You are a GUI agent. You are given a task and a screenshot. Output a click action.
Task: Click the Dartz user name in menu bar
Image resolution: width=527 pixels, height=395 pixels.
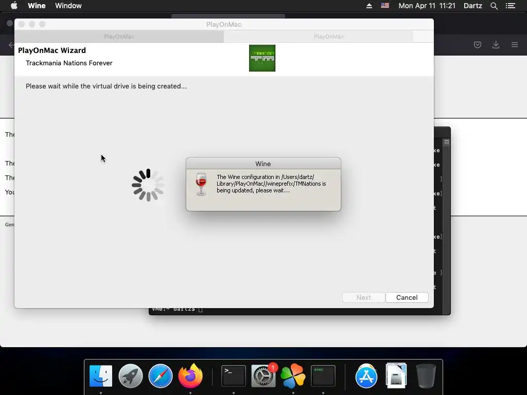pyautogui.click(x=473, y=6)
